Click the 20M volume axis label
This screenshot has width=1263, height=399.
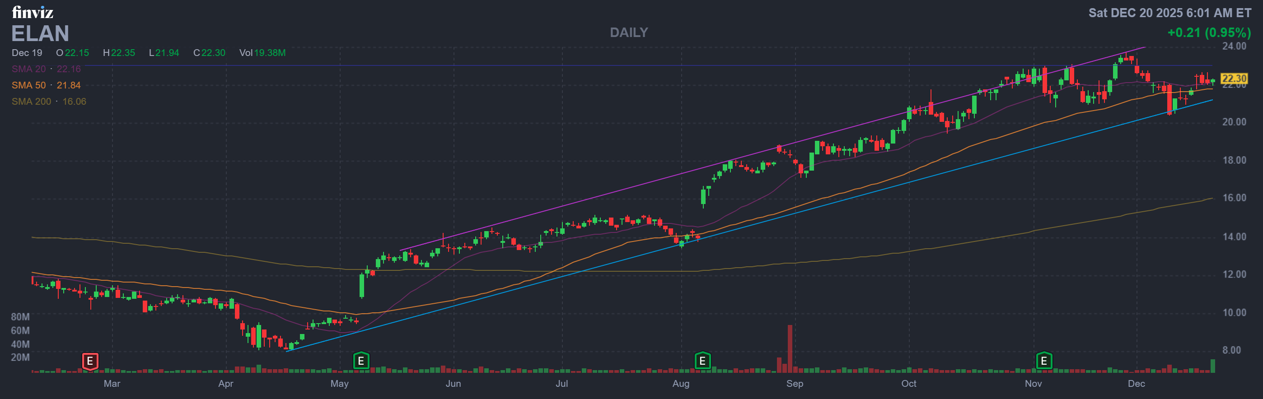pyautogui.click(x=20, y=357)
